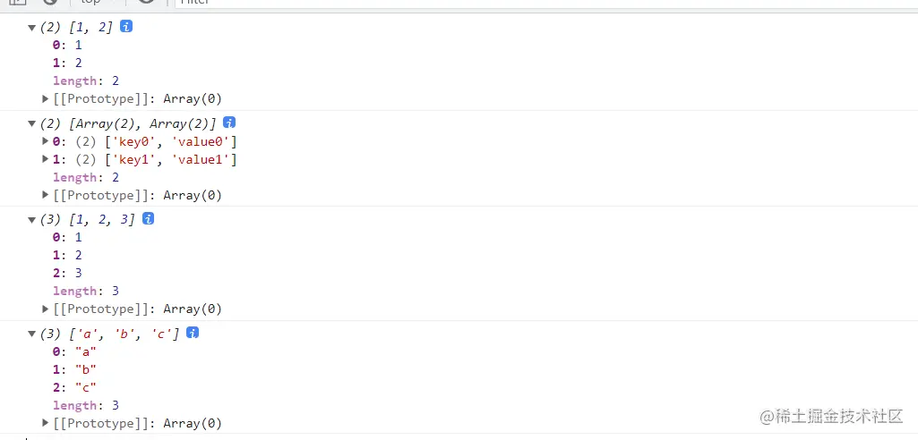918x440 pixels.
Task: Collapse the ['a', 'b', 'c'] array
Action: (32, 334)
